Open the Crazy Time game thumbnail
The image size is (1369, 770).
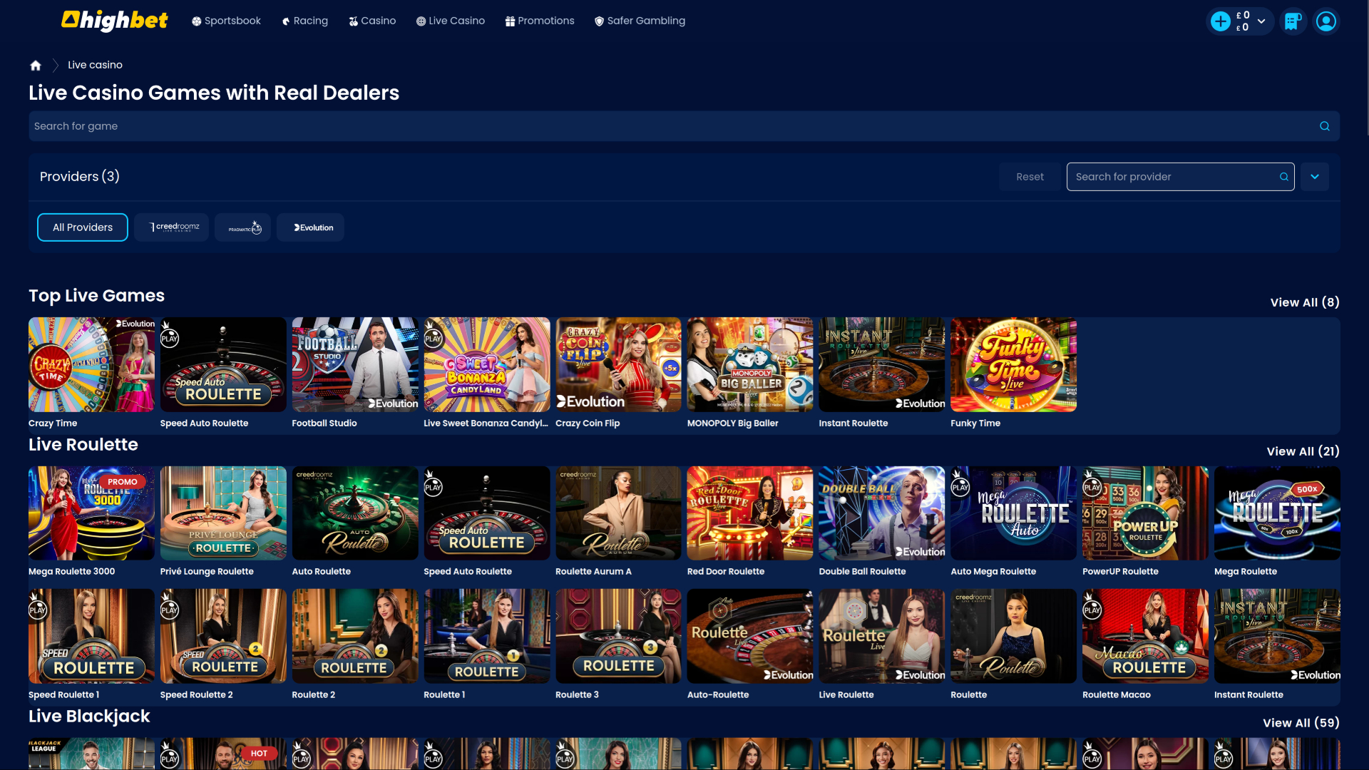[x=91, y=364]
